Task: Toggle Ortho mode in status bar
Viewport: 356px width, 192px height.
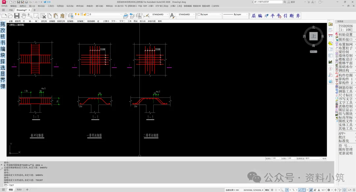Action: [x=283, y=190]
